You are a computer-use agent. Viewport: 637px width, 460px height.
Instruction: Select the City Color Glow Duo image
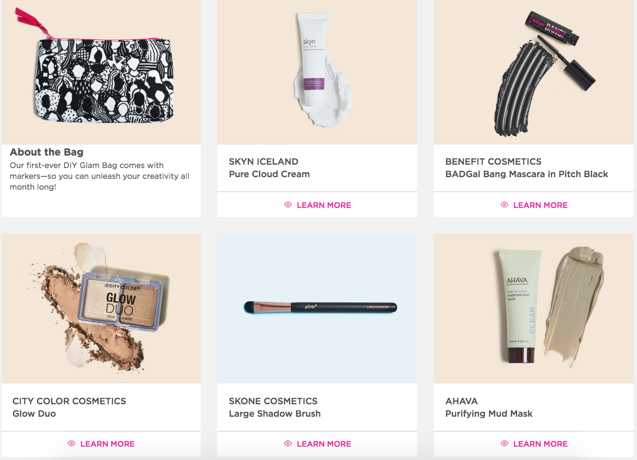(x=101, y=309)
